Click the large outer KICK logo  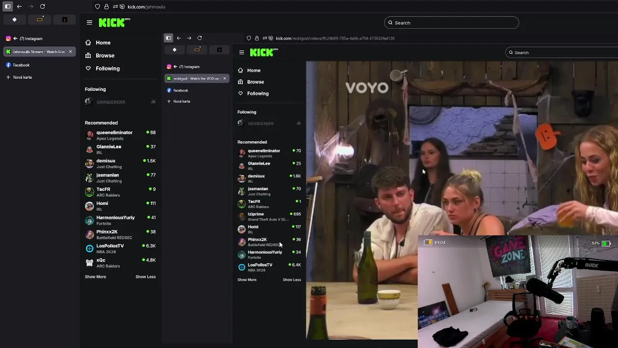tap(114, 23)
